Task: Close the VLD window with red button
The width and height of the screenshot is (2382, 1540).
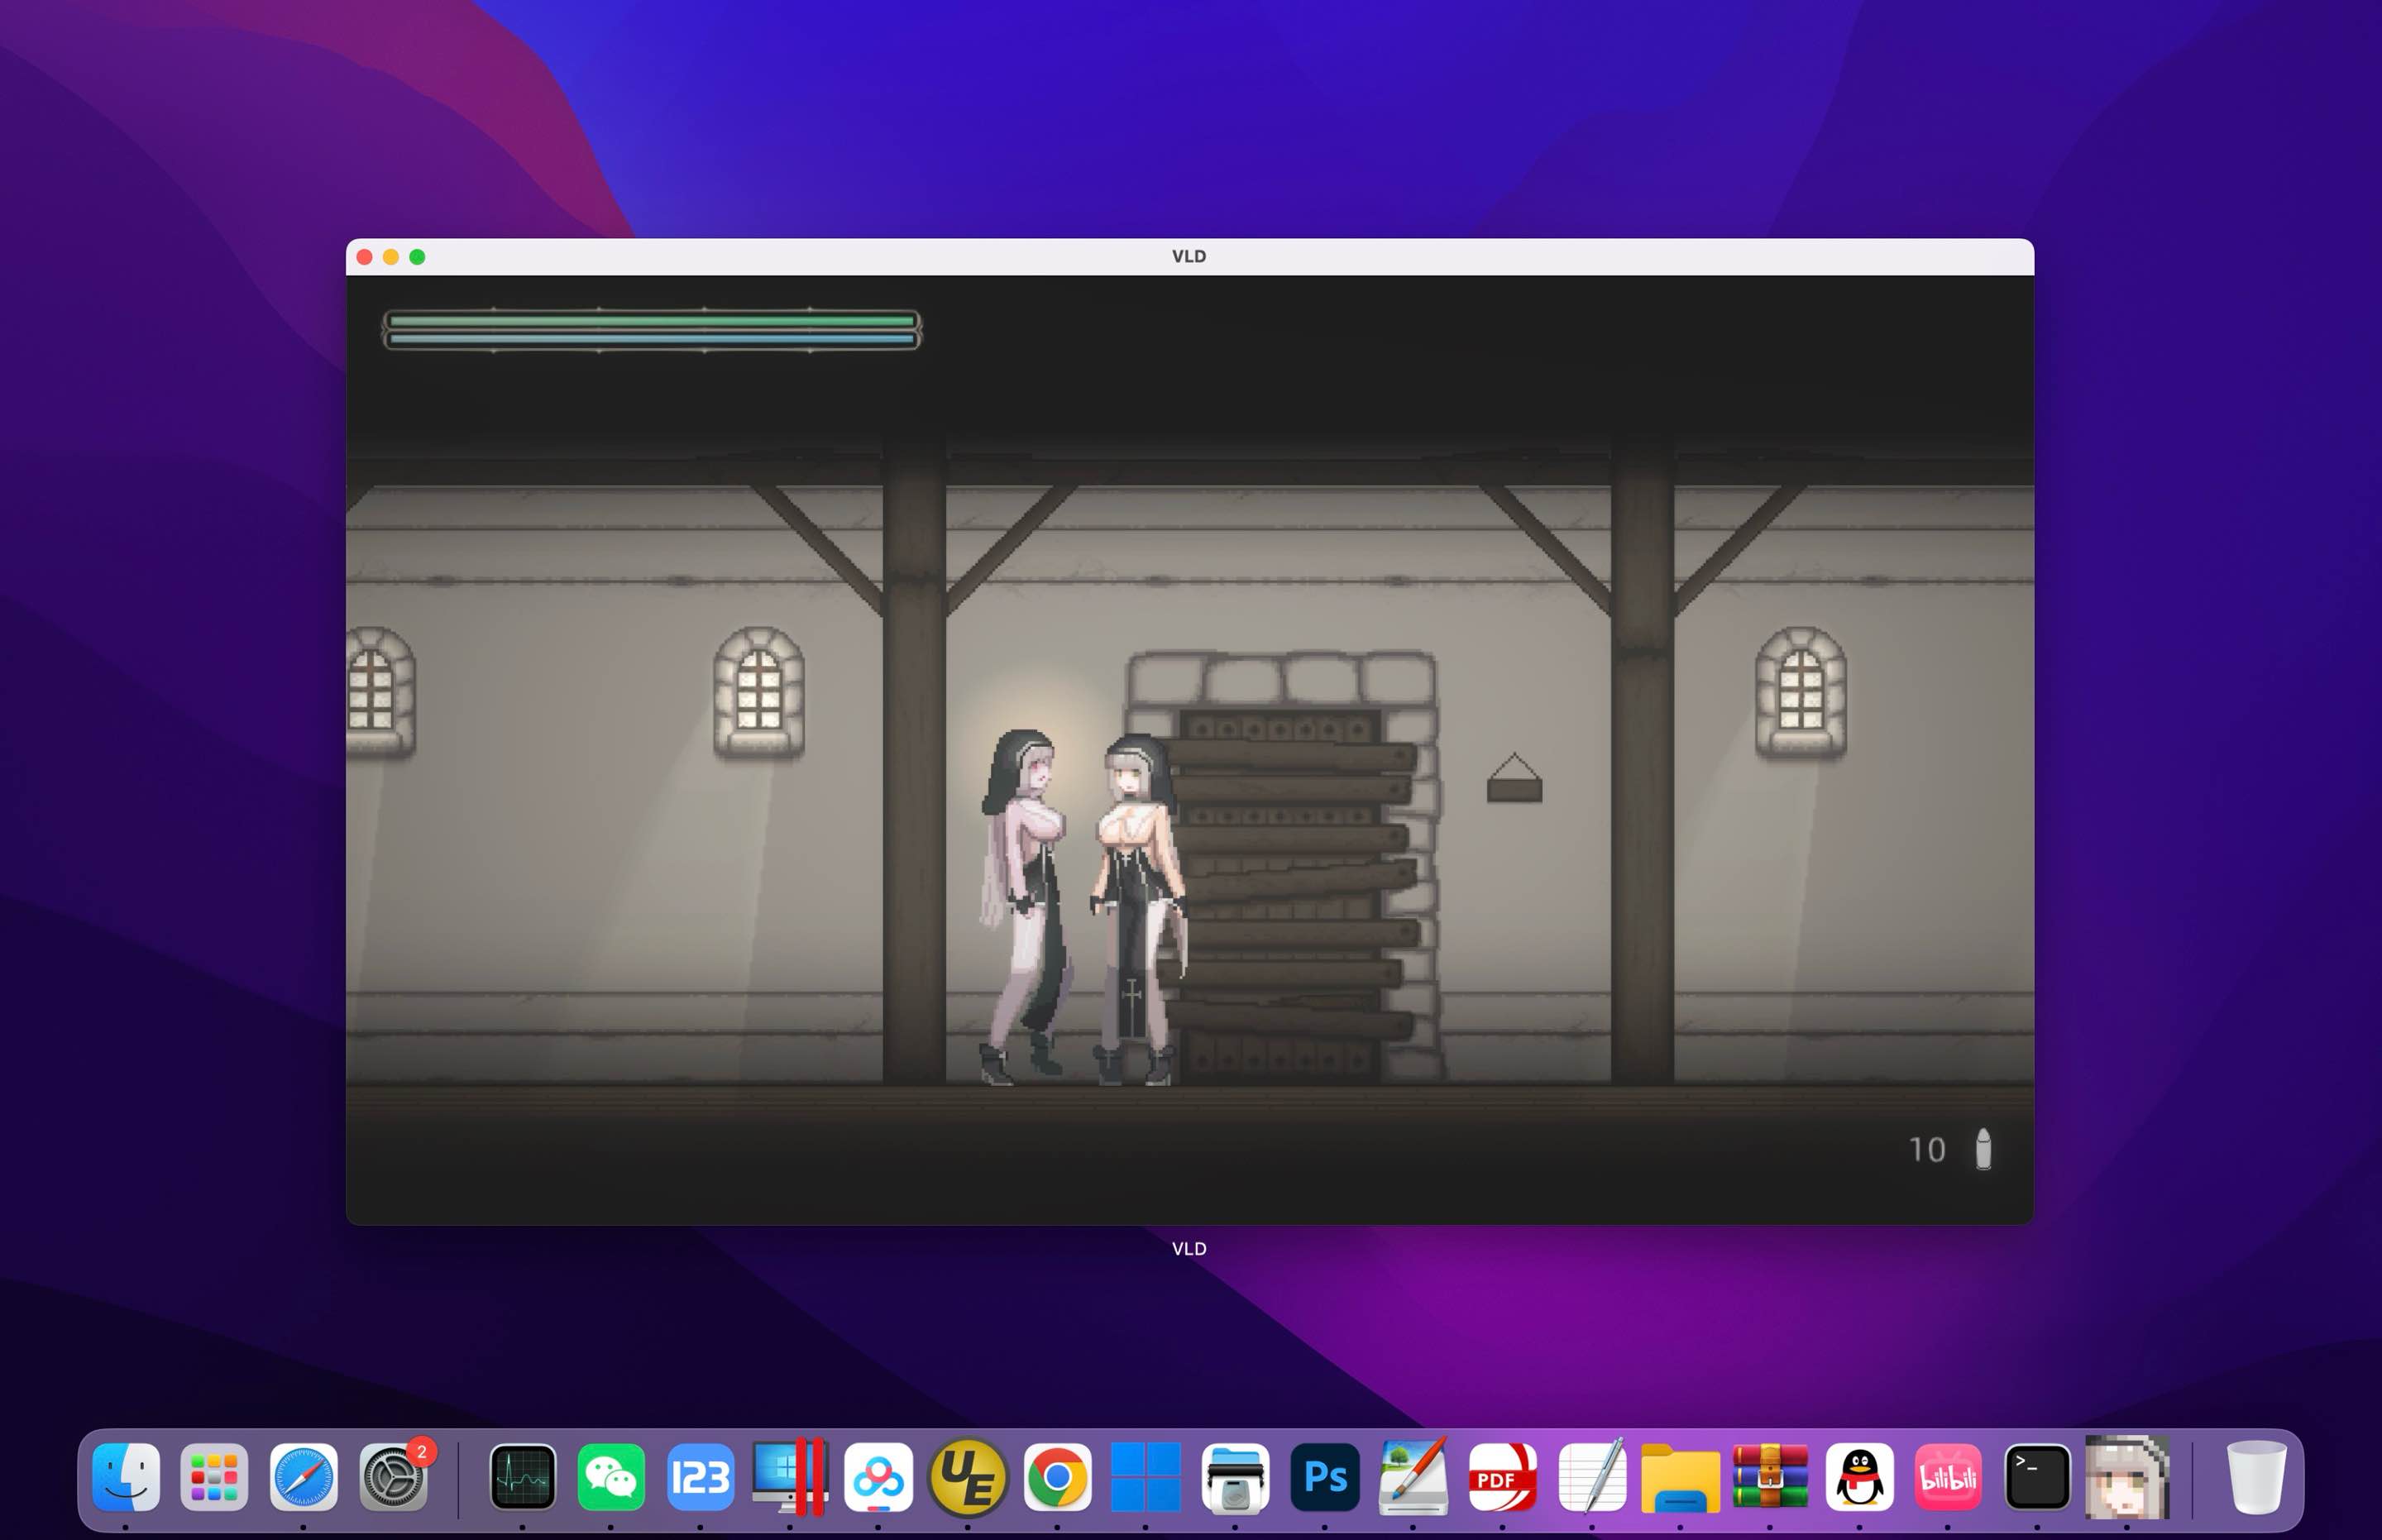Action: tap(365, 257)
